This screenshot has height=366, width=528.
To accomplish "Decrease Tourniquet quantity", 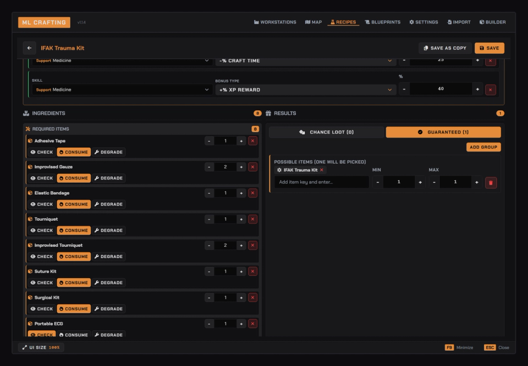I will 209,219.
